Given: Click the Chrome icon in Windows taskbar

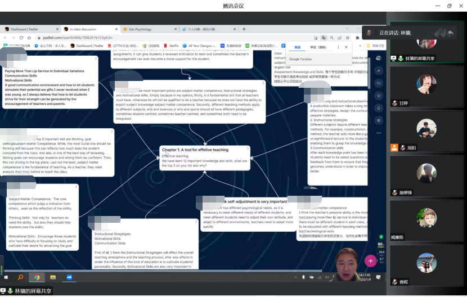Looking at the screenshot, I should click(x=37, y=277).
